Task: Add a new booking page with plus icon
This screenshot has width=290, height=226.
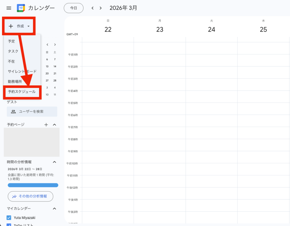Action: pos(46,125)
